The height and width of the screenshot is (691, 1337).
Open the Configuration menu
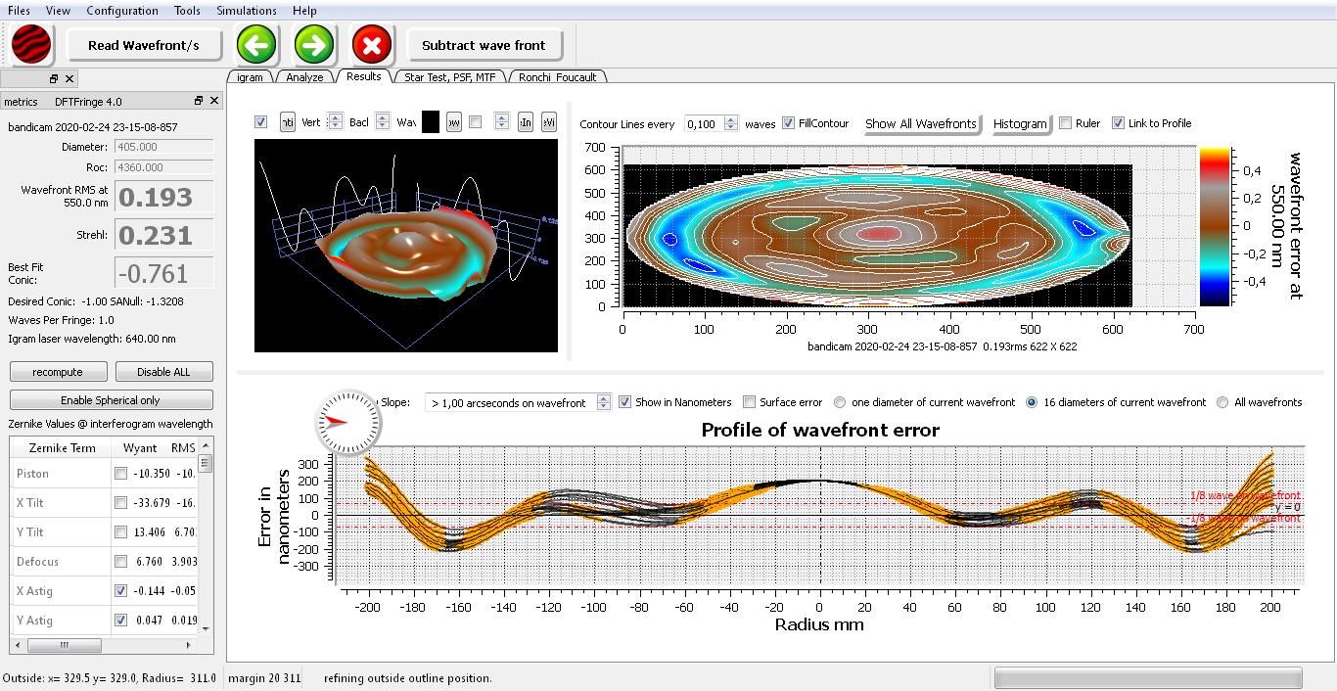[x=122, y=11]
